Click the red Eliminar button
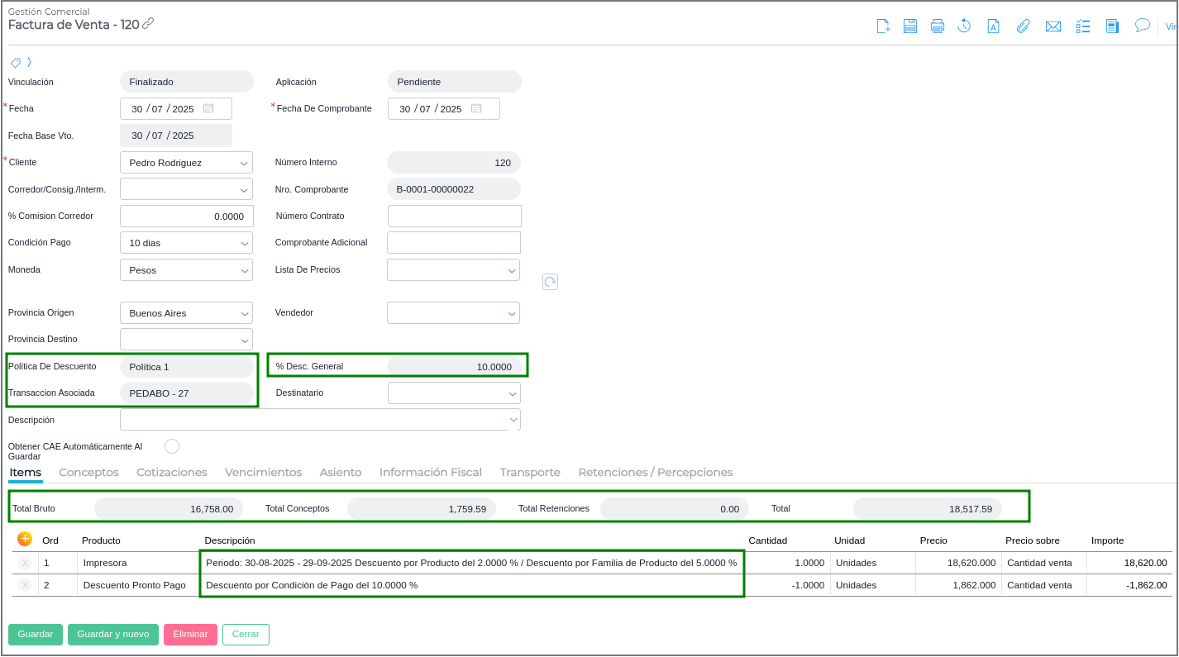Viewport: 1179px width, 657px height. (190, 635)
